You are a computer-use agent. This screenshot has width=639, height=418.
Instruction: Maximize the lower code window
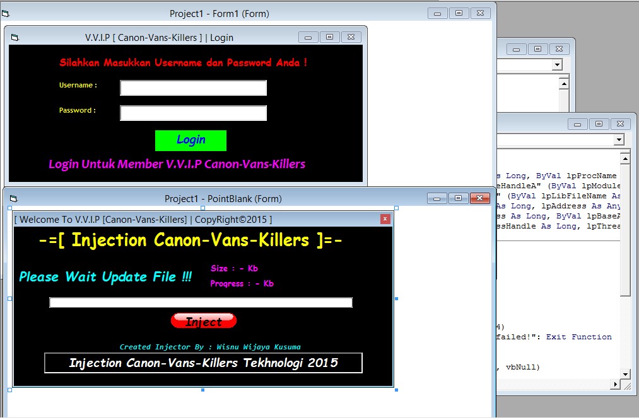pos(599,124)
